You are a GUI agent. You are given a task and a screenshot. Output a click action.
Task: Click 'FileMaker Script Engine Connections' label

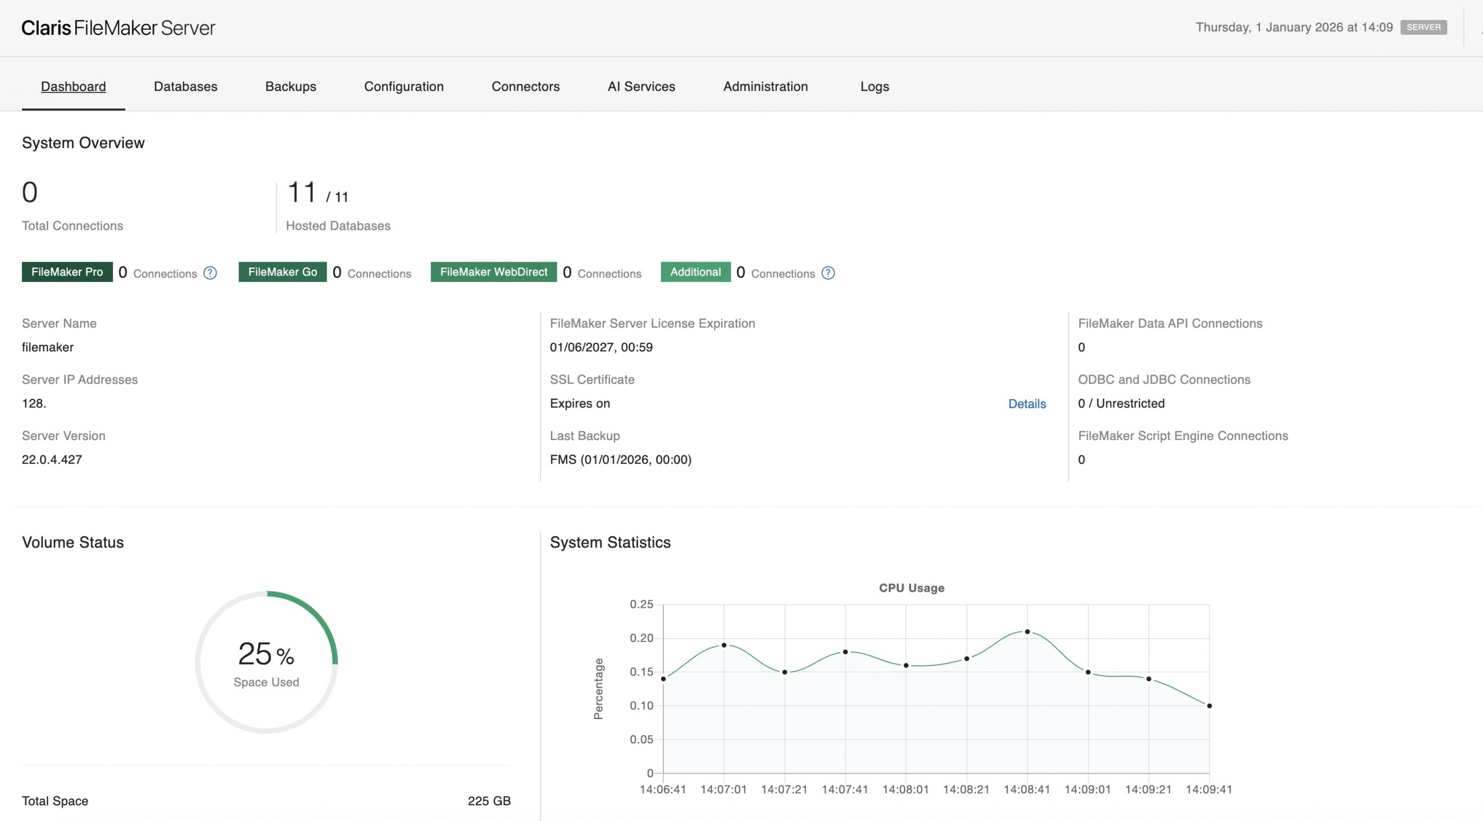pyautogui.click(x=1183, y=436)
